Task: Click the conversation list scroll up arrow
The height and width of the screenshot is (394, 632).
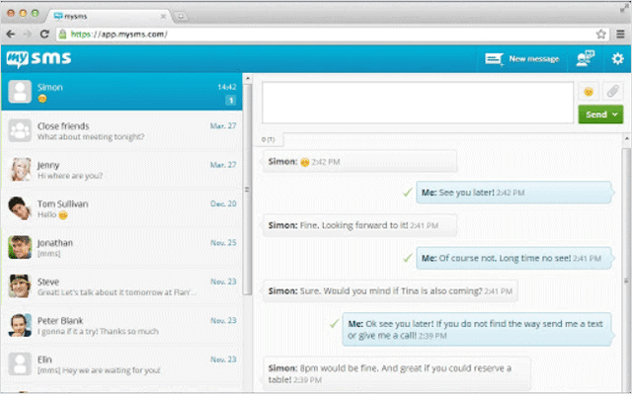Action: point(248,79)
